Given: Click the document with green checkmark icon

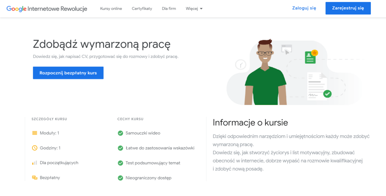Looking at the screenshot, I should 318,86.
